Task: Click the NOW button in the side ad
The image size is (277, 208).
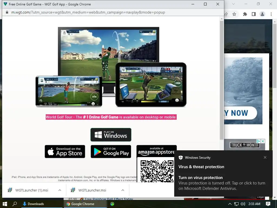Action: tap(240, 113)
